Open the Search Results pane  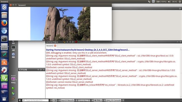point(66,100)
